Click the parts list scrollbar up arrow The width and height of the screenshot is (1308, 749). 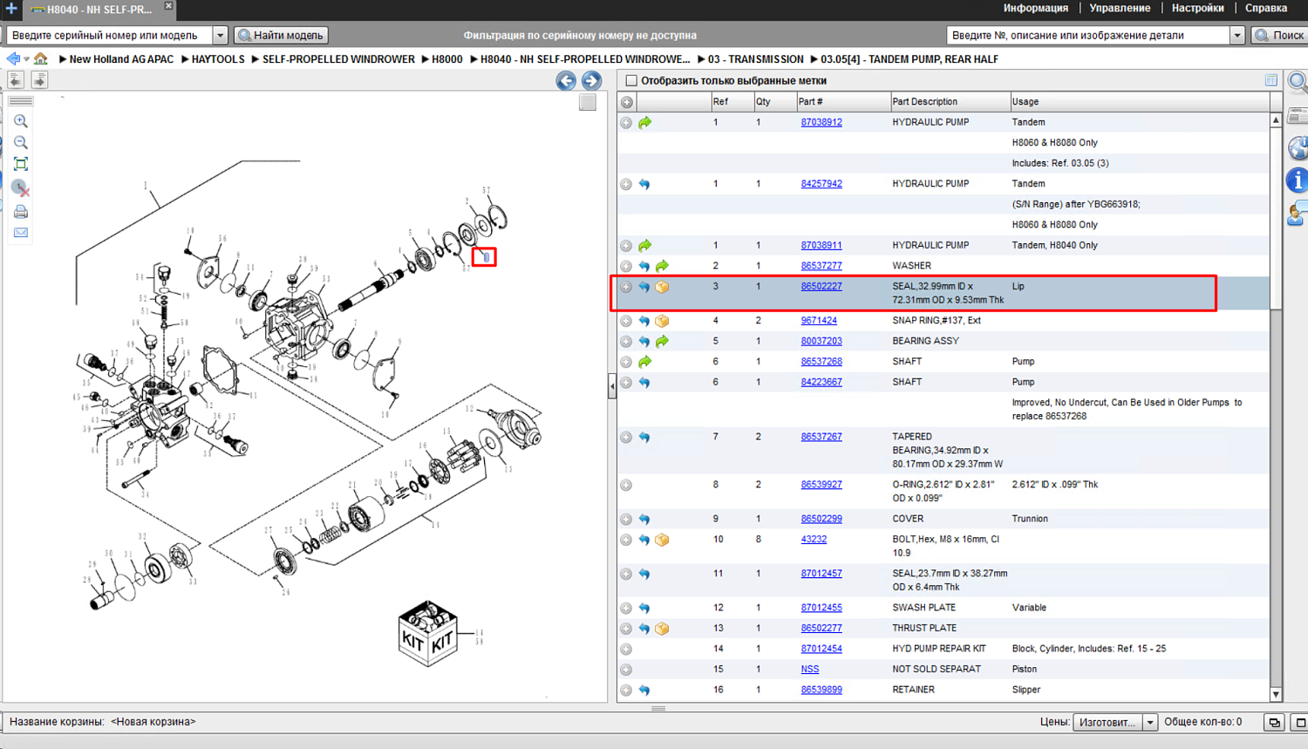1276,119
